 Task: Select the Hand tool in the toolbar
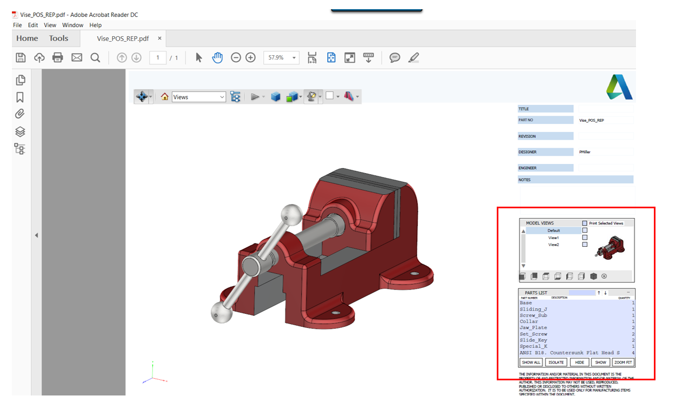[x=217, y=57]
